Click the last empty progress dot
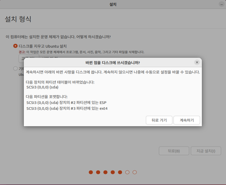 (135, 172)
